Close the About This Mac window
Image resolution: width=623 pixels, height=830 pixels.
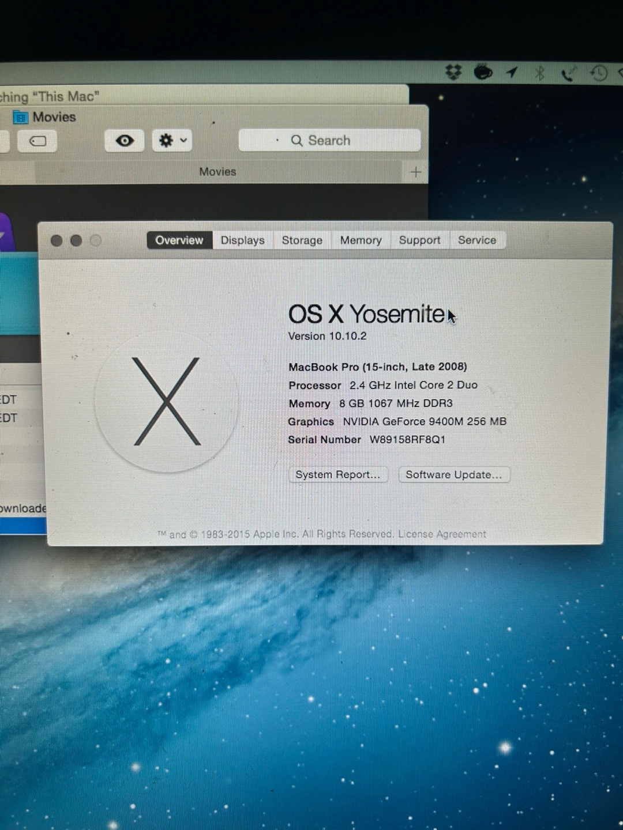(57, 241)
